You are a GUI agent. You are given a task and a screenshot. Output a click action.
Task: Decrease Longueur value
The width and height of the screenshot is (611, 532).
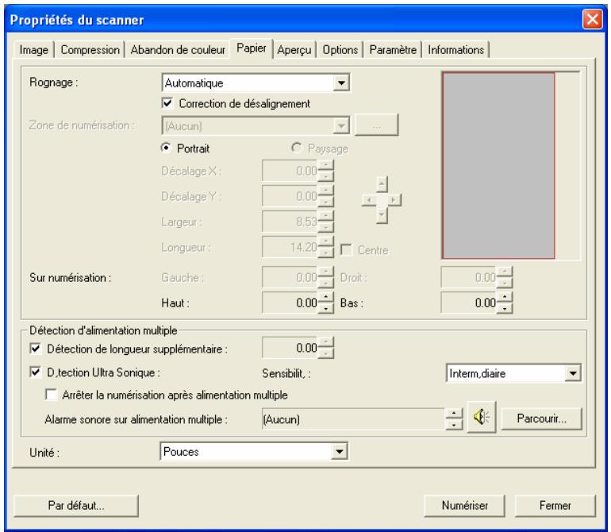(x=326, y=253)
